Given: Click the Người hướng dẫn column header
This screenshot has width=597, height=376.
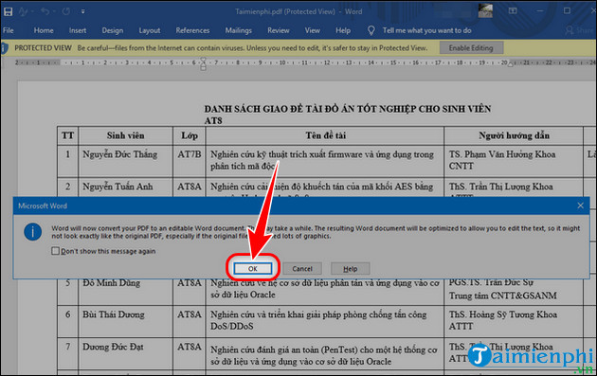Looking at the screenshot, I should (514, 135).
